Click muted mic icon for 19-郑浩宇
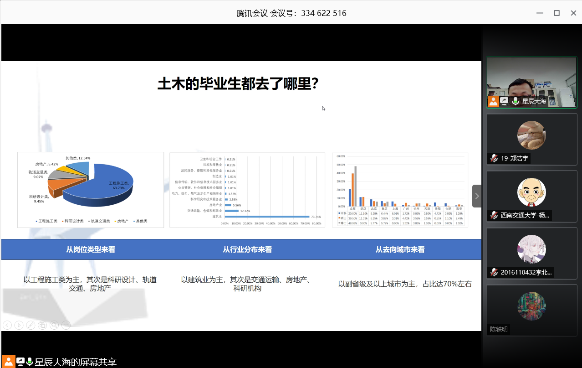Screen dimensions: 582x368 point(494,158)
